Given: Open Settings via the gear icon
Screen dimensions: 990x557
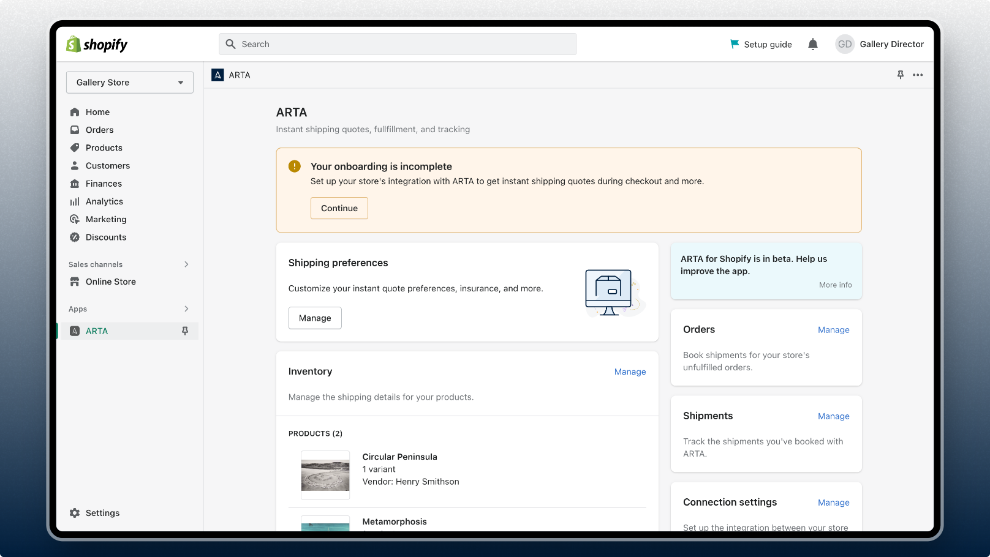Looking at the screenshot, I should [75, 513].
